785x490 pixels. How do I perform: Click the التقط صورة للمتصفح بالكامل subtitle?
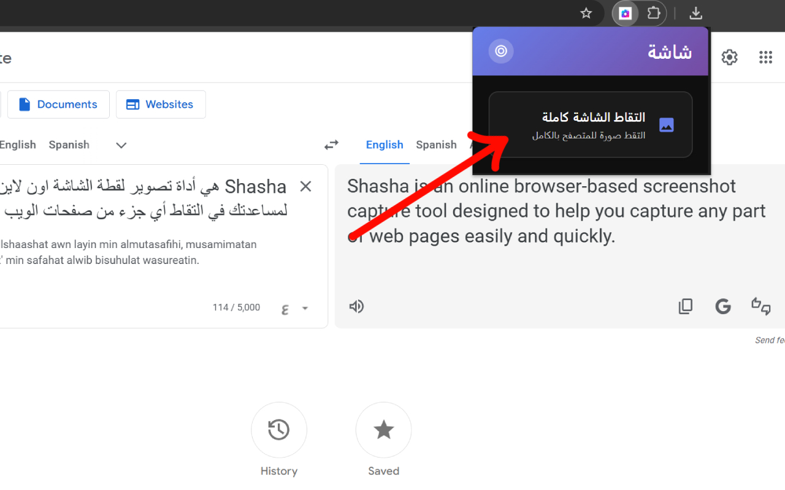589,135
